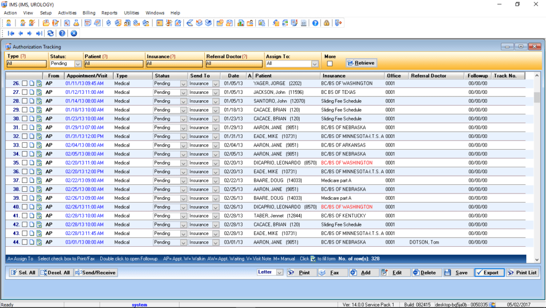This screenshot has height=308, width=546.
Task: Open the Status dropdown showing Pending
Action: pyautogui.click(x=78, y=63)
